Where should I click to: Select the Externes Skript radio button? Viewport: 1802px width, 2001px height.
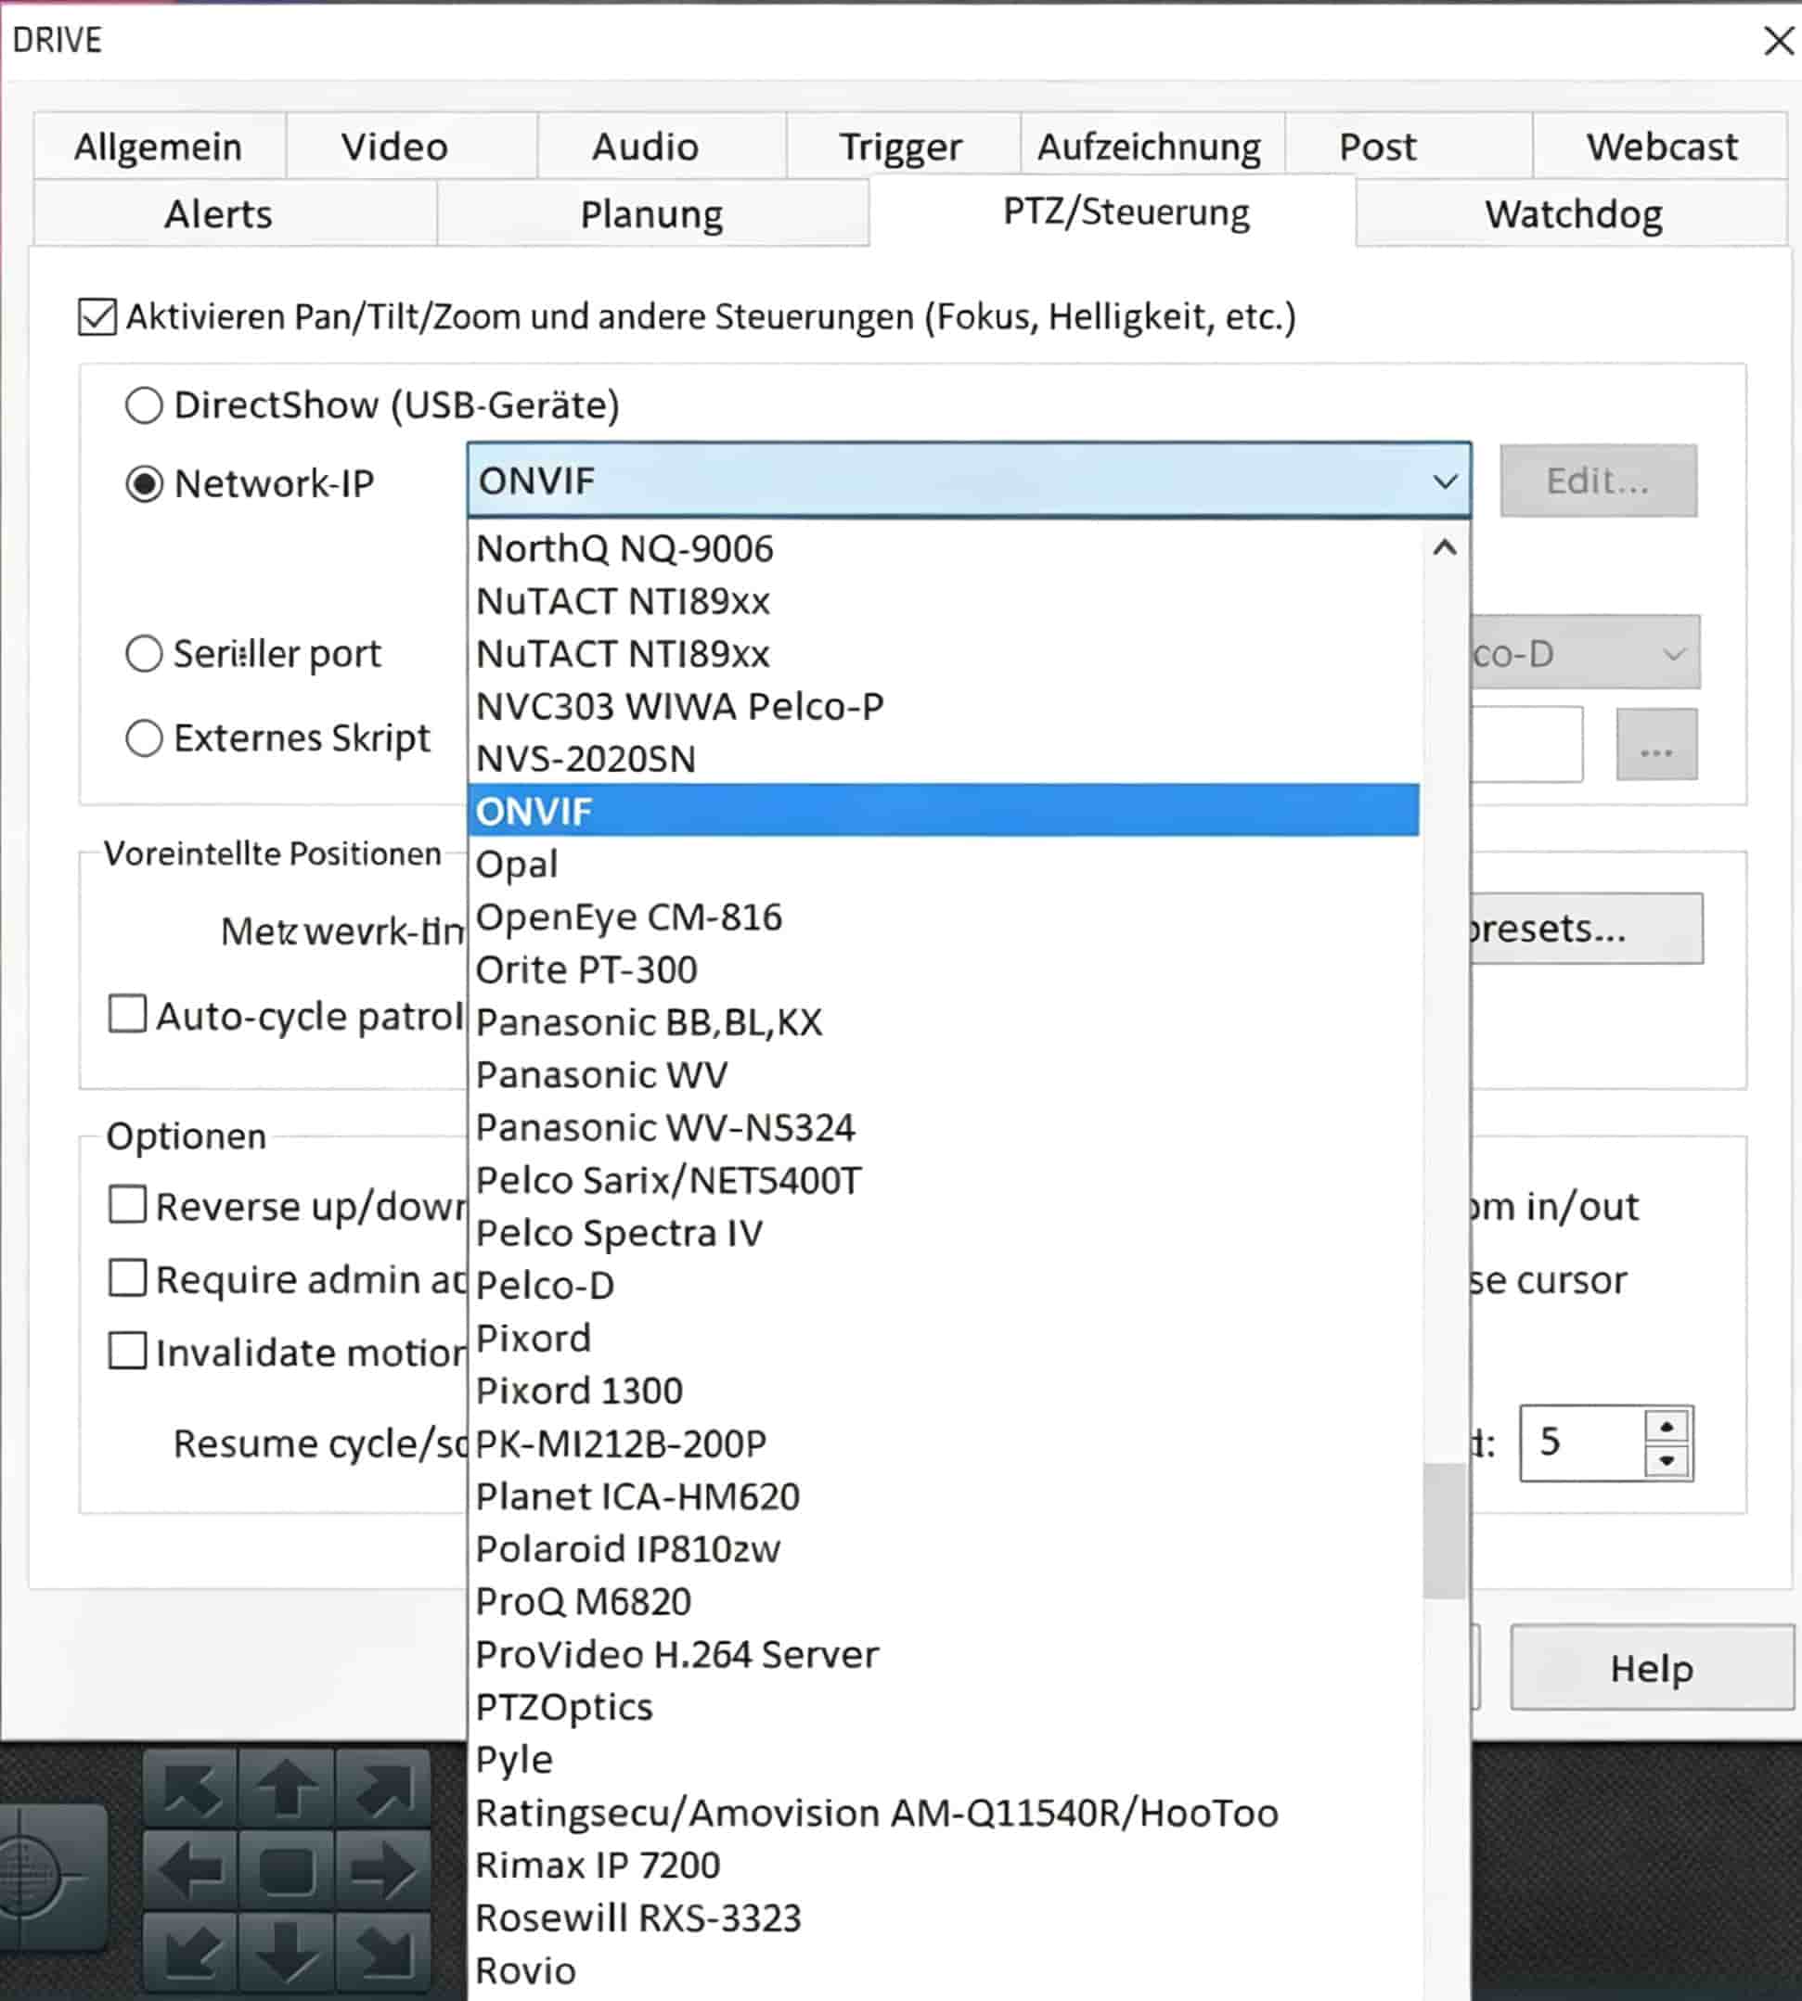[x=144, y=738]
